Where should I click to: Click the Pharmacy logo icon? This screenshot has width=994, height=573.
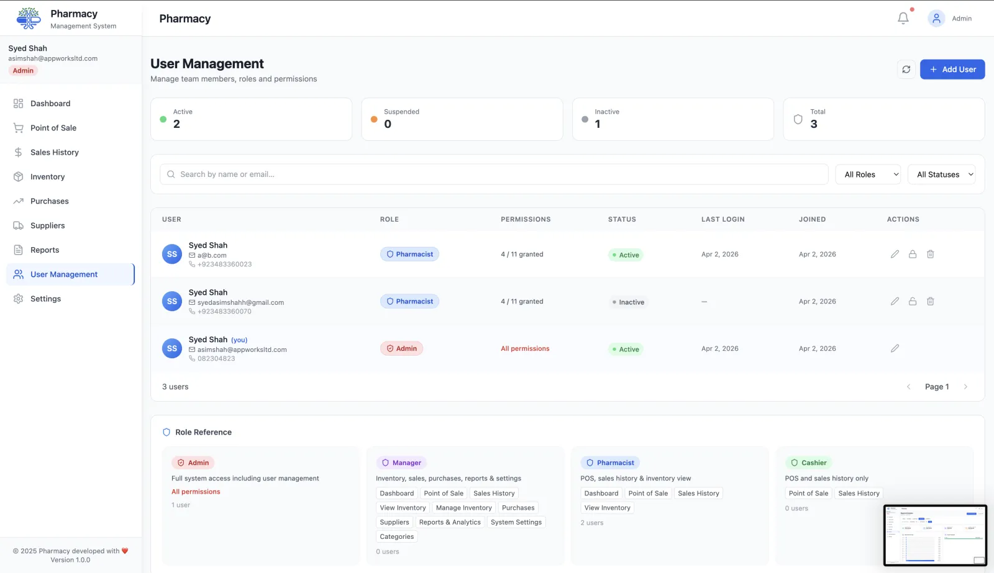29,19
